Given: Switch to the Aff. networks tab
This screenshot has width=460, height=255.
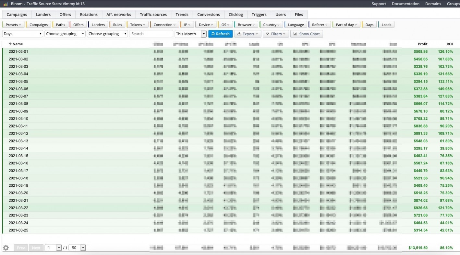Looking at the screenshot, I should pos(119,15).
